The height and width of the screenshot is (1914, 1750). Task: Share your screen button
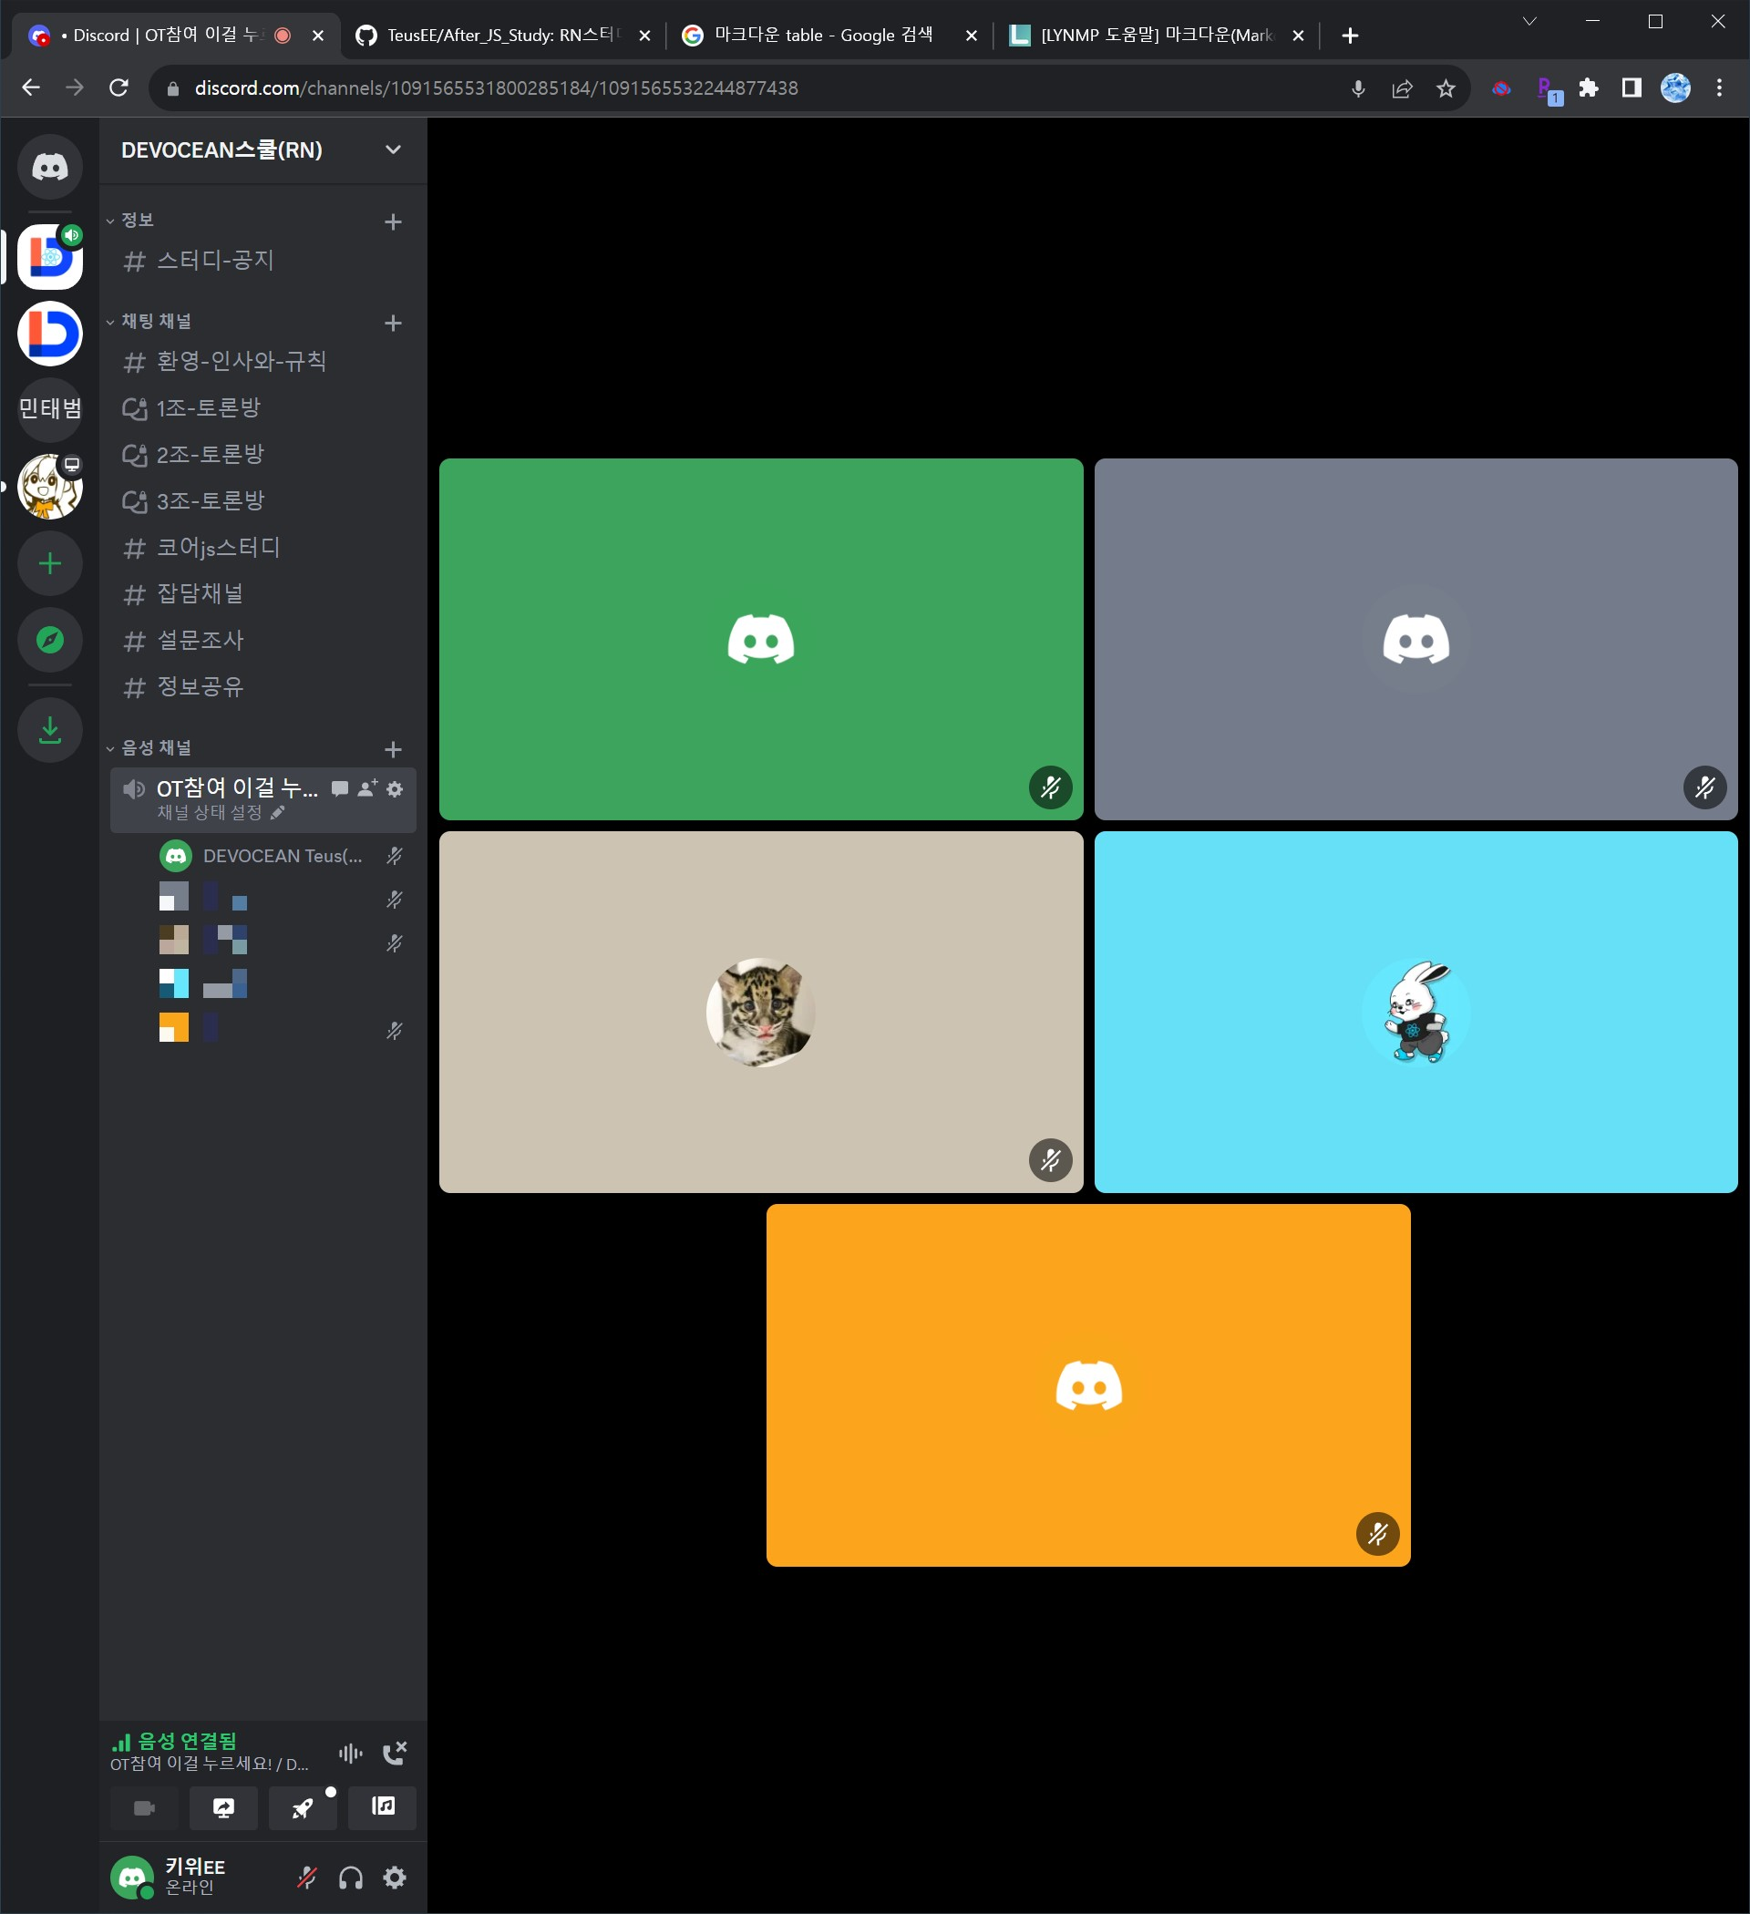point(223,1807)
